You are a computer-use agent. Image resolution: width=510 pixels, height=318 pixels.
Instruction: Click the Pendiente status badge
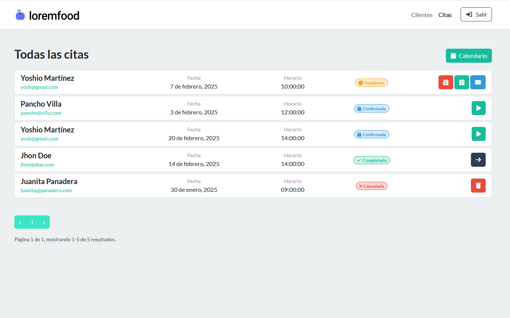371,83
